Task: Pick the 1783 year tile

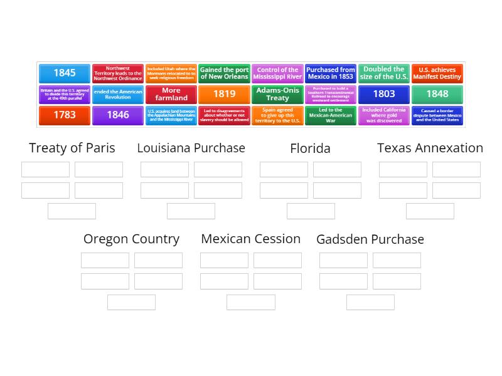Action: (x=65, y=115)
